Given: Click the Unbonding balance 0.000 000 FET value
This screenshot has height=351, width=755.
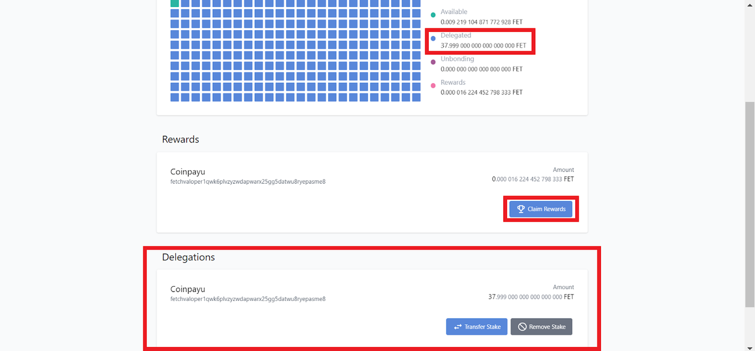Looking at the screenshot, I should [481, 69].
